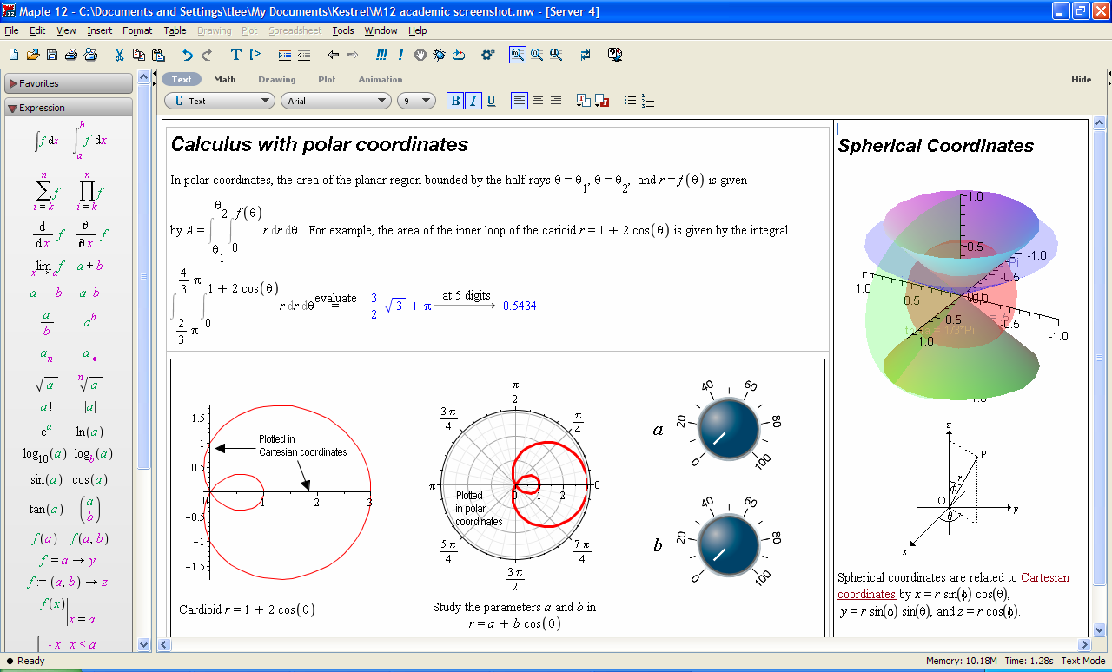Insert definite integral template from palette
Image resolution: width=1112 pixels, height=672 pixels.
pyautogui.click(x=89, y=140)
